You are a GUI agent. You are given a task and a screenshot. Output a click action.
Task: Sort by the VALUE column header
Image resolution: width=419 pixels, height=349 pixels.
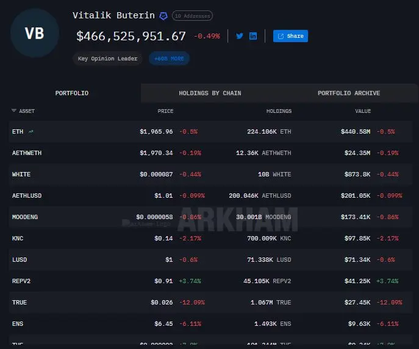pos(363,111)
